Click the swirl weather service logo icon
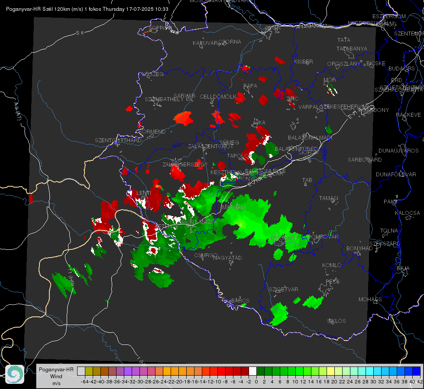Image resolution: width=424 pixels, height=389 pixels. (x=15, y=374)
